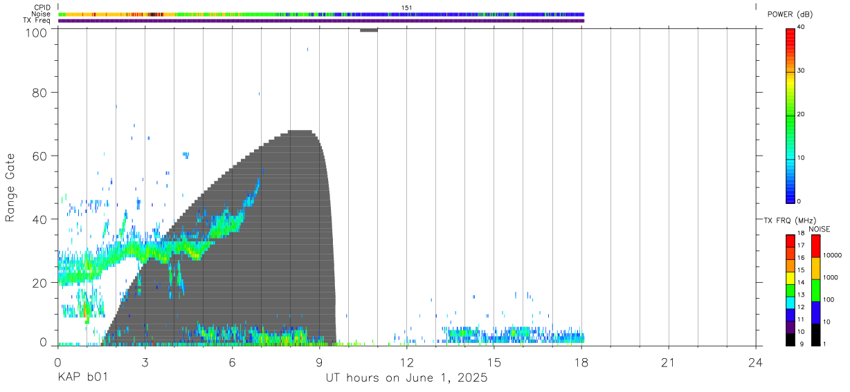The width and height of the screenshot is (850, 392).
Task: Click the purple TX Freq strip above the plot
Action: click(321, 21)
